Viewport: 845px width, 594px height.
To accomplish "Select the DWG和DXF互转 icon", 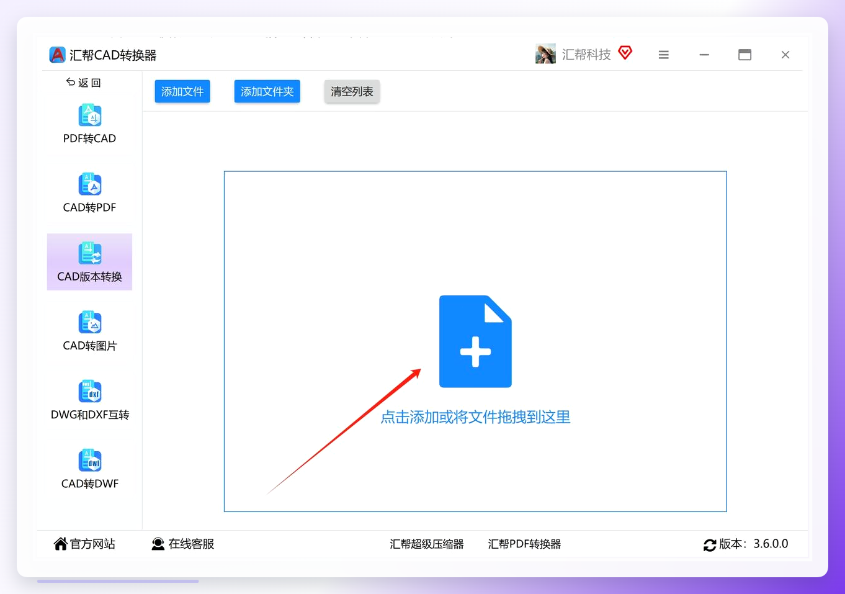I will (x=90, y=391).
